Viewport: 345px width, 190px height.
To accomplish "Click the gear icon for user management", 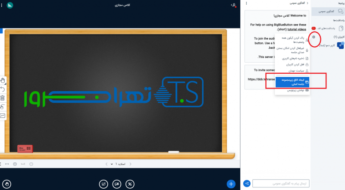I will point(314,37).
